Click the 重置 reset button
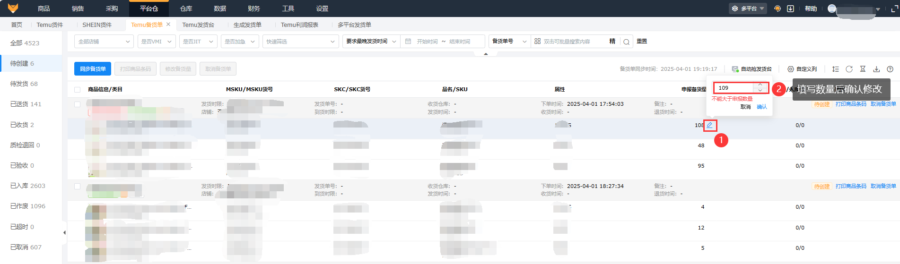This screenshot has height=264, width=900. [642, 42]
